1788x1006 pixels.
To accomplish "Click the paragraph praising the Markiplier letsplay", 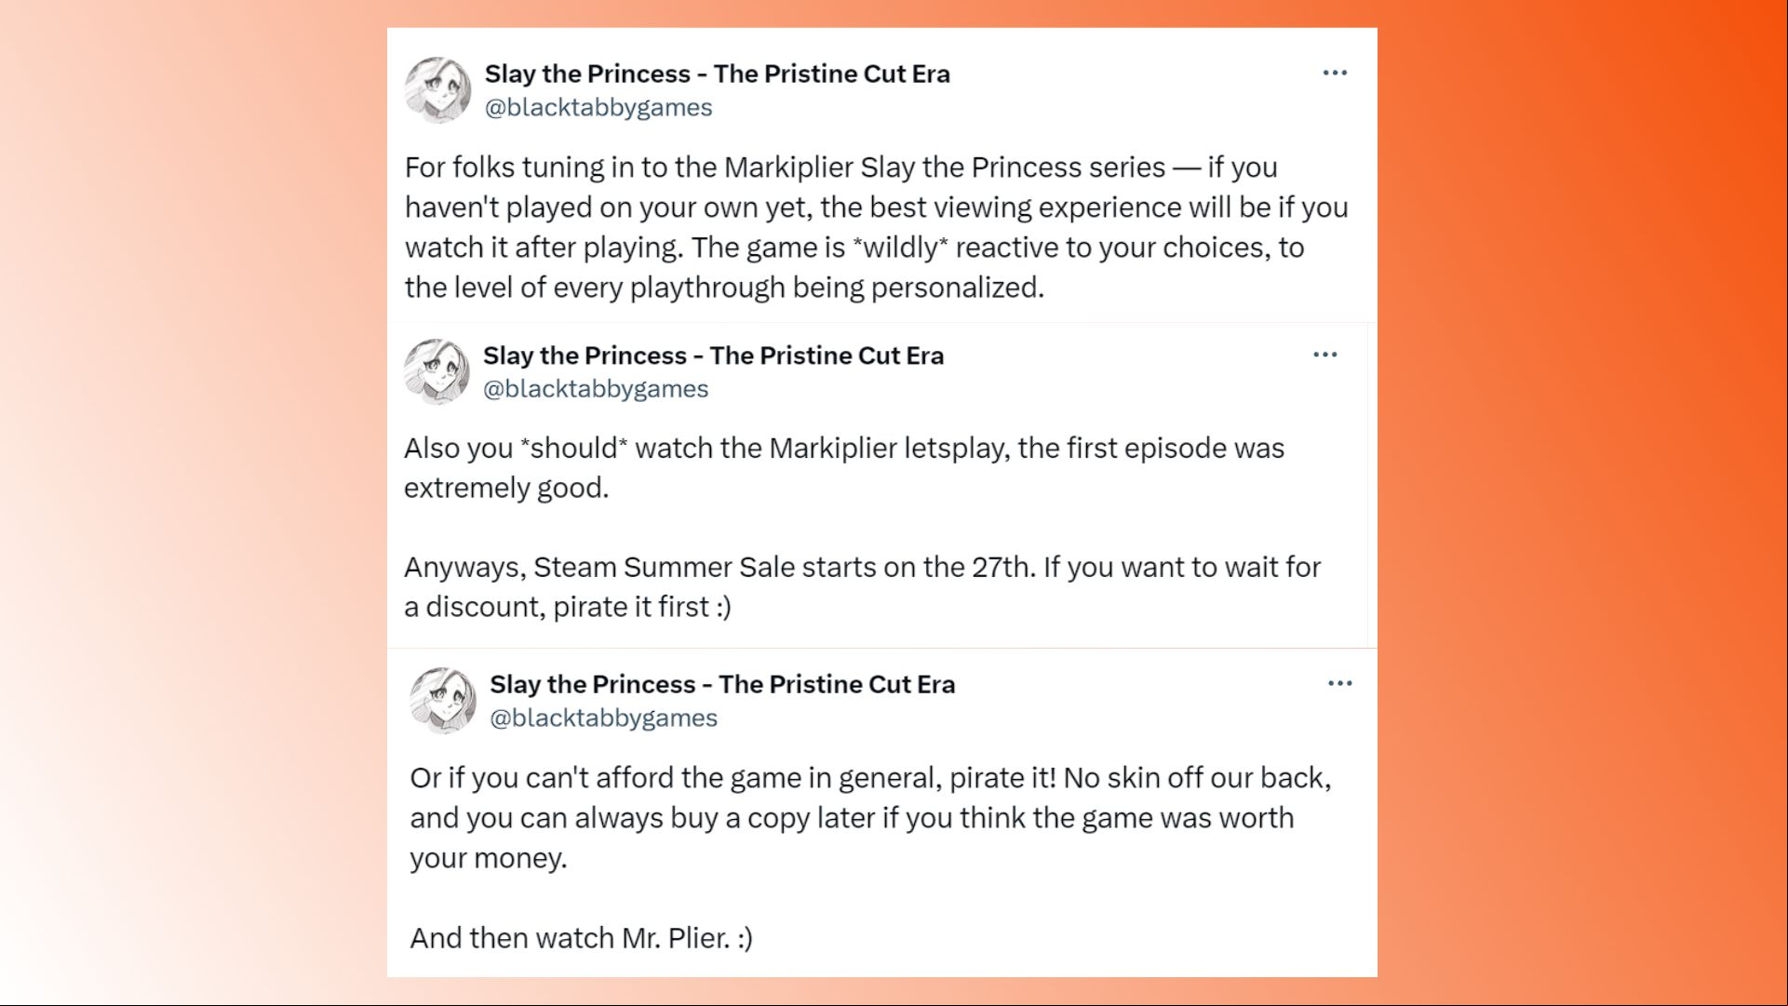I will pos(844,467).
